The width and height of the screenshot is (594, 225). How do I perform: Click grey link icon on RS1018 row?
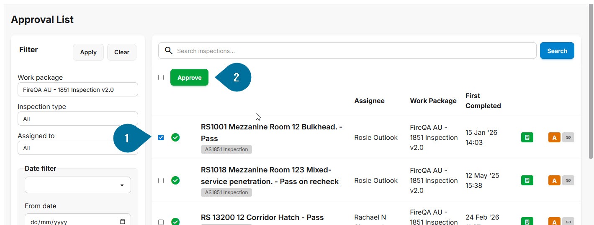568,180
